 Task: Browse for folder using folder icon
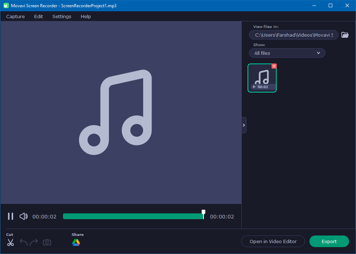(x=345, y=35)
